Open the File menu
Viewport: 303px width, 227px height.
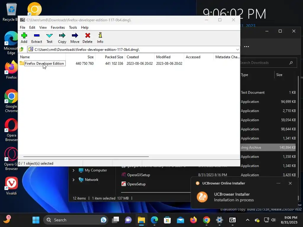click(x=22, y=27)
